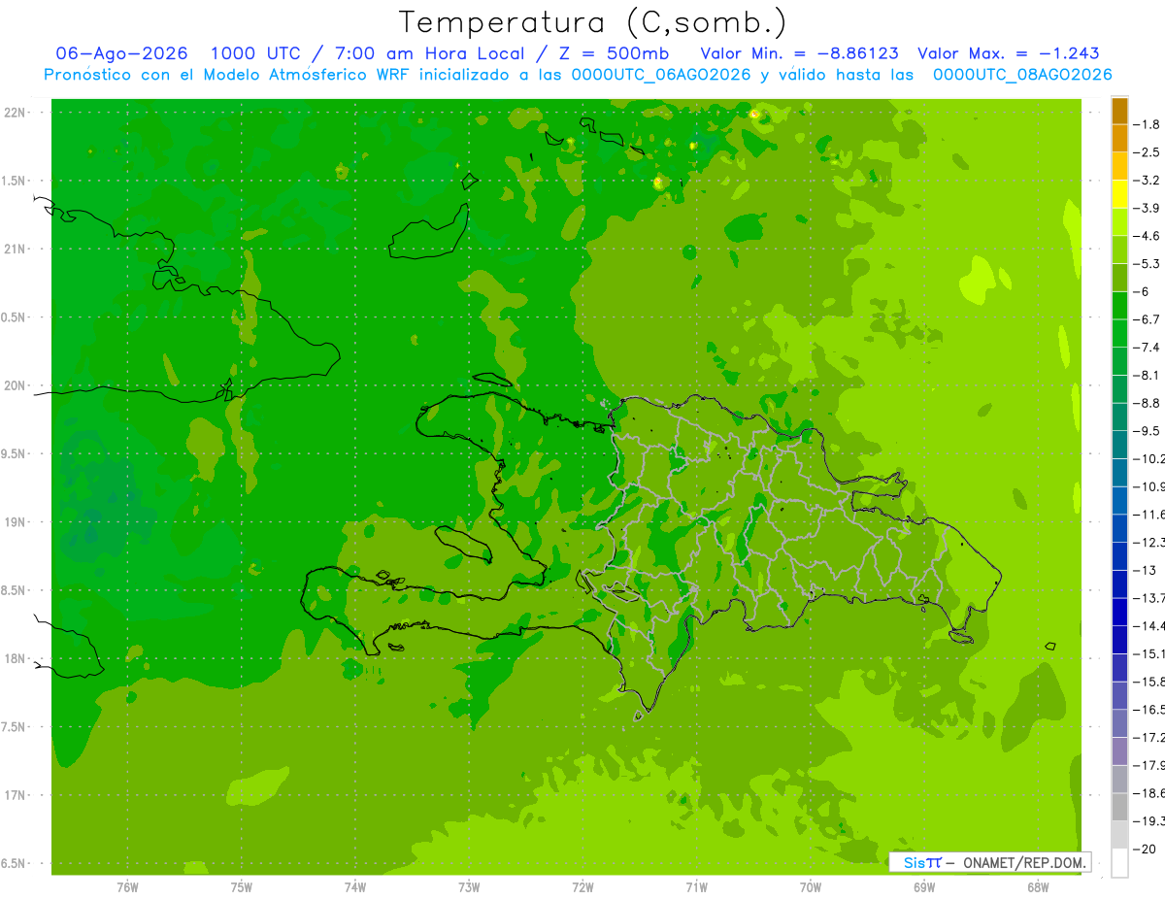The image size is (1165, 900).
Task: Click the "ONAMET/REP.DOM." credit label
Action: (x=1025, y=862)
